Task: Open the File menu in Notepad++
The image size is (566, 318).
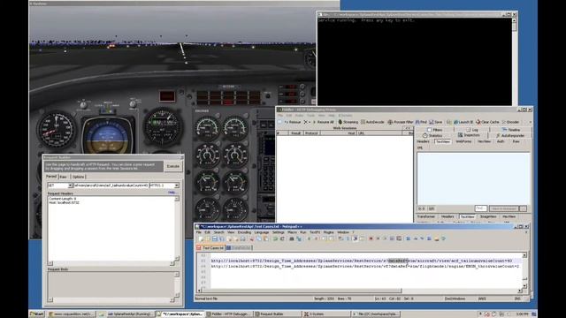Action: pyautogui.click(x=198, y=232)
